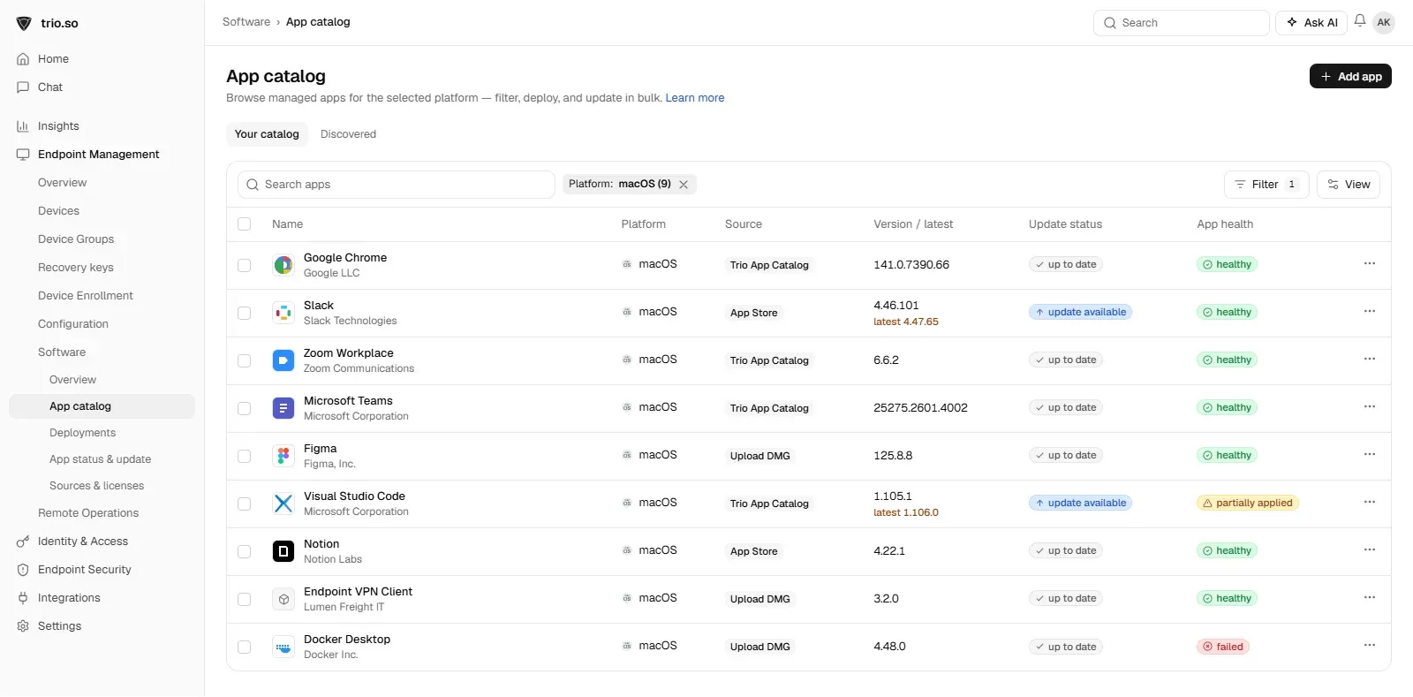The height and width of the screenshot is (697, 1413).
Task: Click the Microsoft Teams app icon
Action: (283, 408)
